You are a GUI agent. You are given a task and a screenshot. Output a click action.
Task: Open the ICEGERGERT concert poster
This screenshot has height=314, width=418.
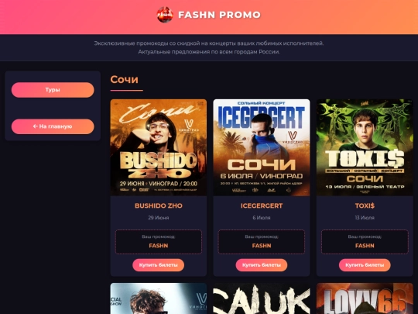coord(262,147)
